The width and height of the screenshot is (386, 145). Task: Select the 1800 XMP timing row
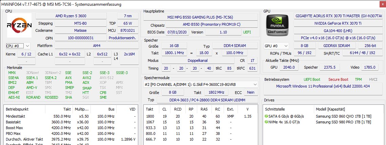(201, 116)
